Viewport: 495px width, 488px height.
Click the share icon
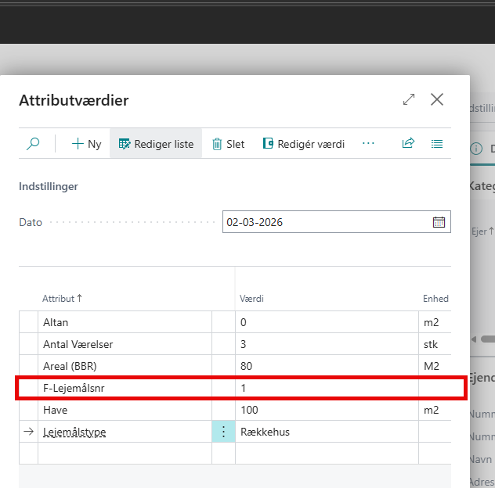pyautogui.click(x=408, y=144)
